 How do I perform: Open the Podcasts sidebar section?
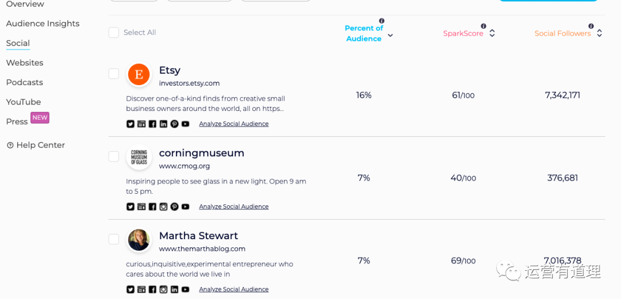[x=24, y=82]
